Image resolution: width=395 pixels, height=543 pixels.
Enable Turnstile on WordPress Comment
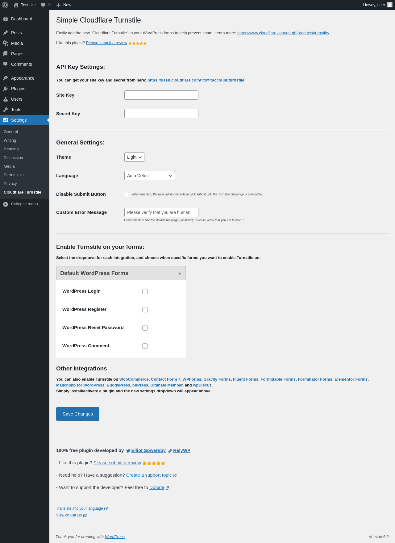click(145, 346)
